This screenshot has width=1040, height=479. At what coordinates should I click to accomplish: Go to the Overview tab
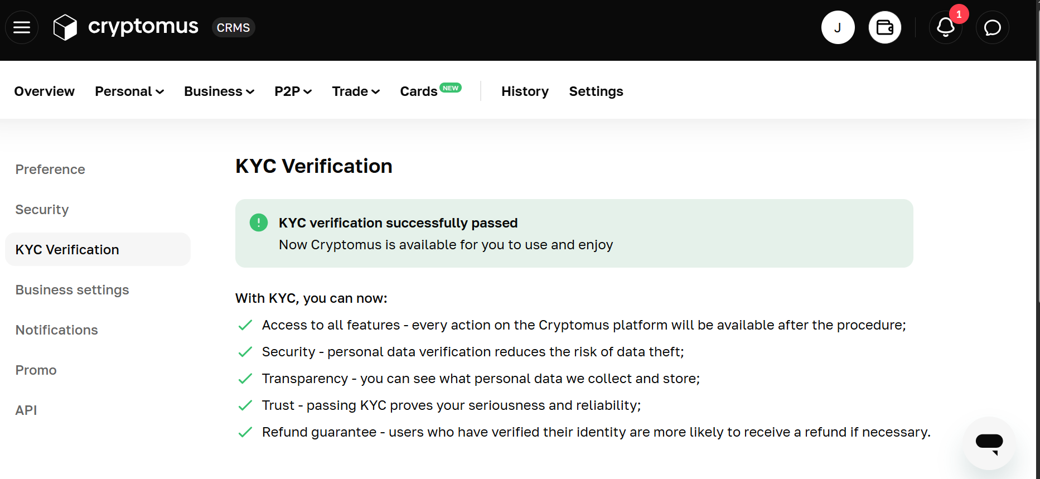(45, 91)
